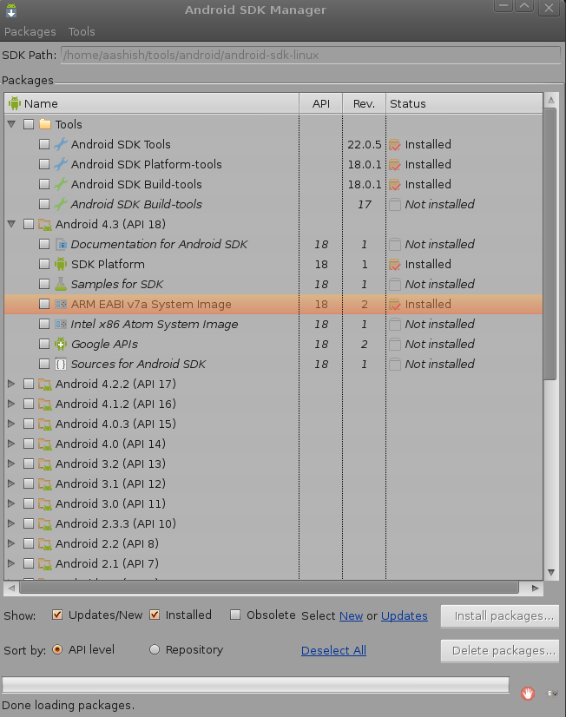
Task: Check the Google APIs checkbox
Action: 44,344
